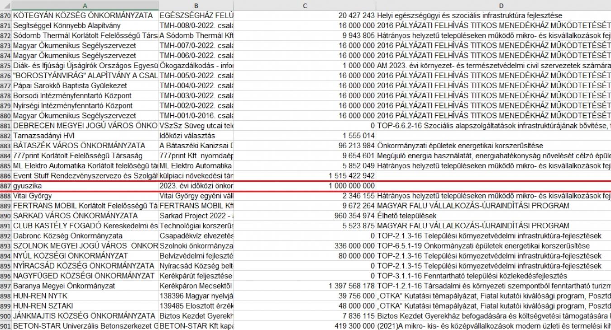Screen dimensions: 611x330
Task: Click TOP-6.6.2-16 Szociális alapszolgáltatások cell
Action: 493,126
